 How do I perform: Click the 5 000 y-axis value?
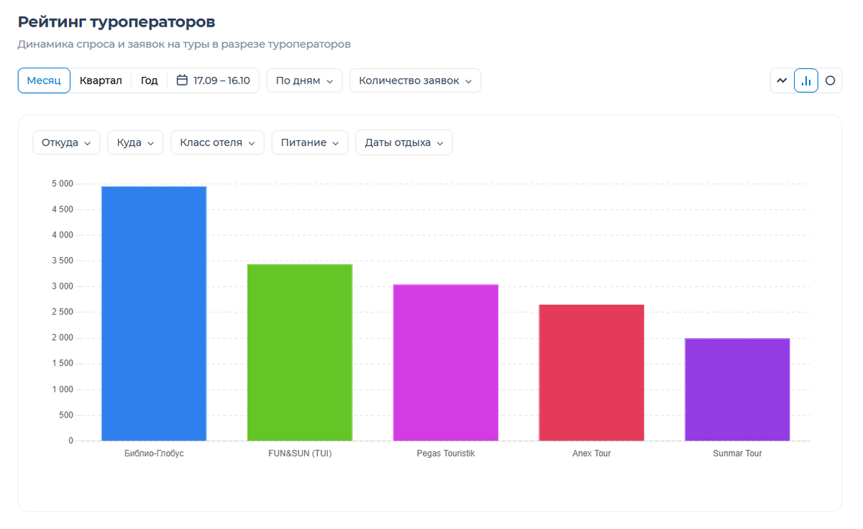(62, 184)
